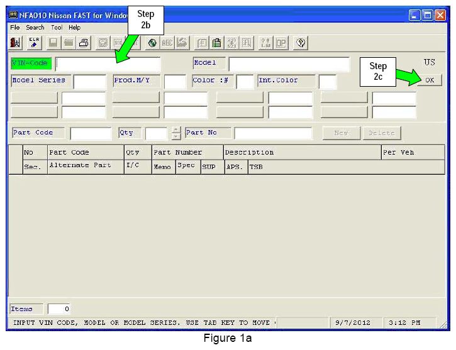Click the clipboard icon in toolbar
The width and height of the screenshot is (456, 350).
[x=216, y=43]
